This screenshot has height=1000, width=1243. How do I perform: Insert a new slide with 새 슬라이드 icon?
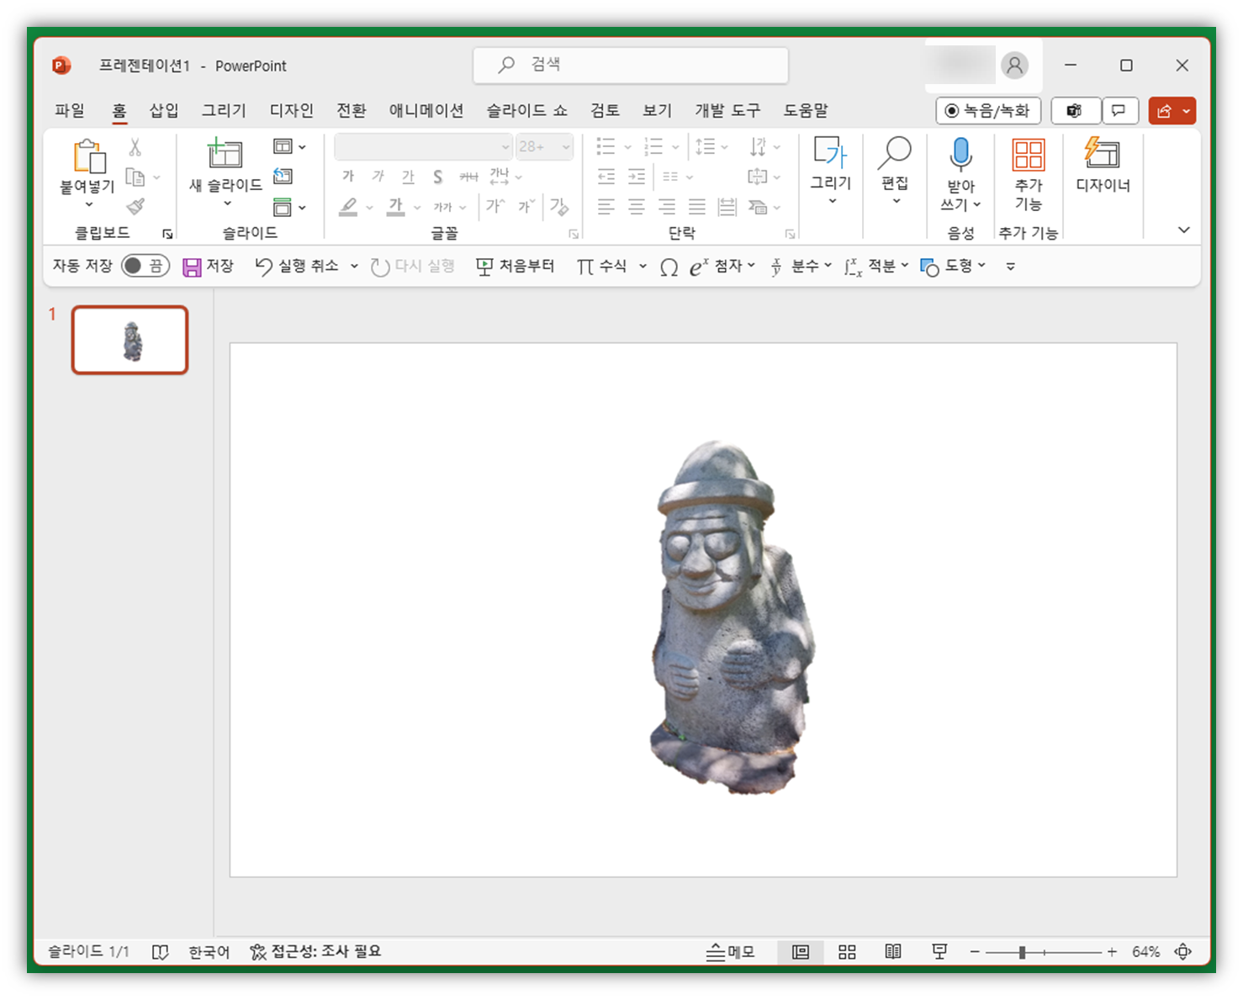[225, 155]
